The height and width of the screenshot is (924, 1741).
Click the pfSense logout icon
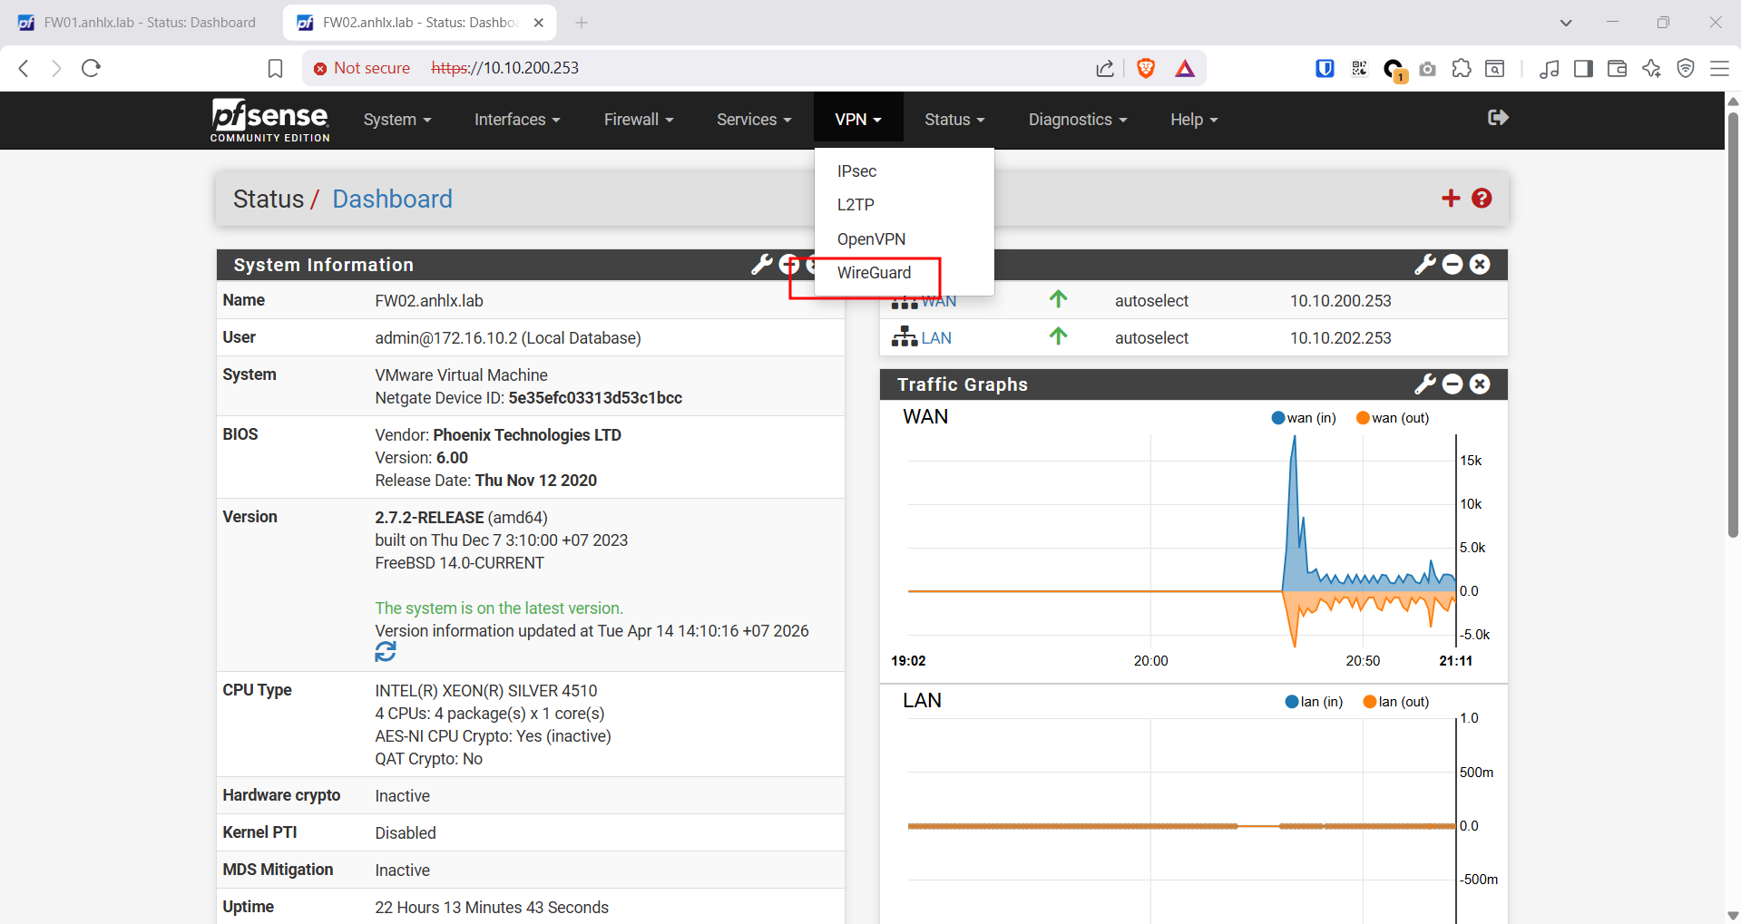coord(1498,118)
